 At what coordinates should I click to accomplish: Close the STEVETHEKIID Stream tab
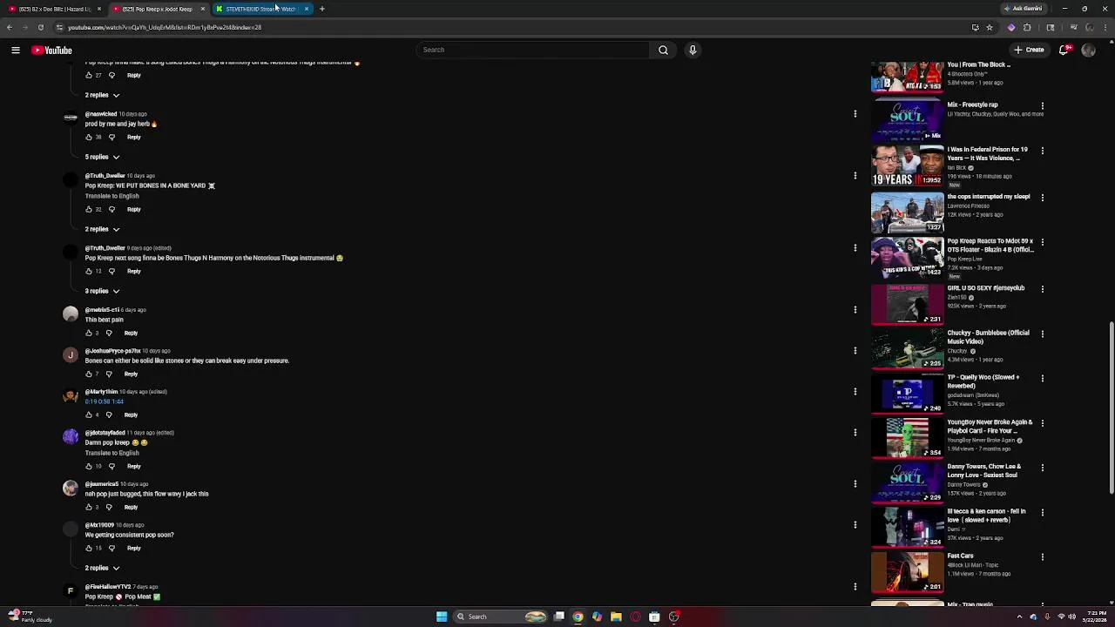coord(306,9)
